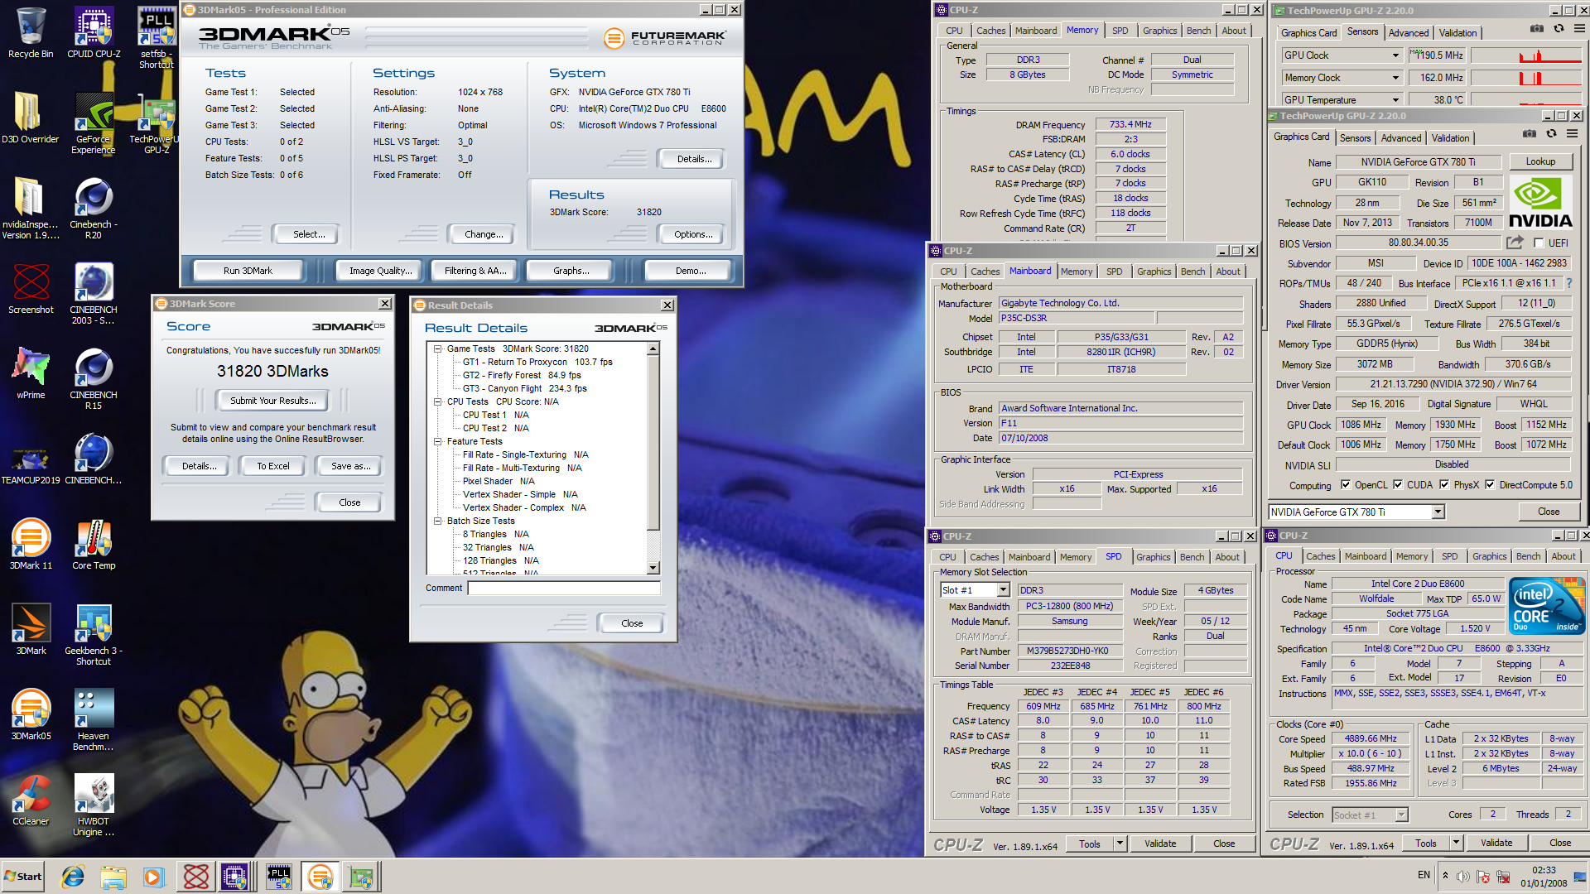This screenshot has width=1590, height=894.
Task: Switch to Caches tab in top CPU-Z window
Action: (x=990, y=31)
